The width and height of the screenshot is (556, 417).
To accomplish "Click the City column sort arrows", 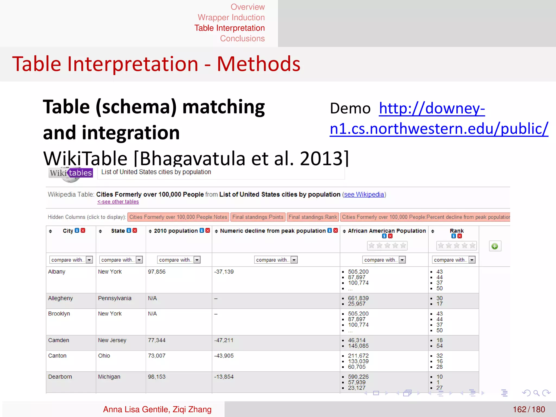I will click(x=50, y=231).
